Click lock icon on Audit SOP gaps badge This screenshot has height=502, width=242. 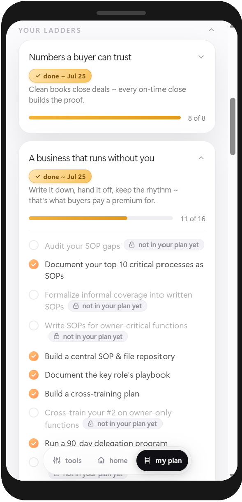coord(131,245)
